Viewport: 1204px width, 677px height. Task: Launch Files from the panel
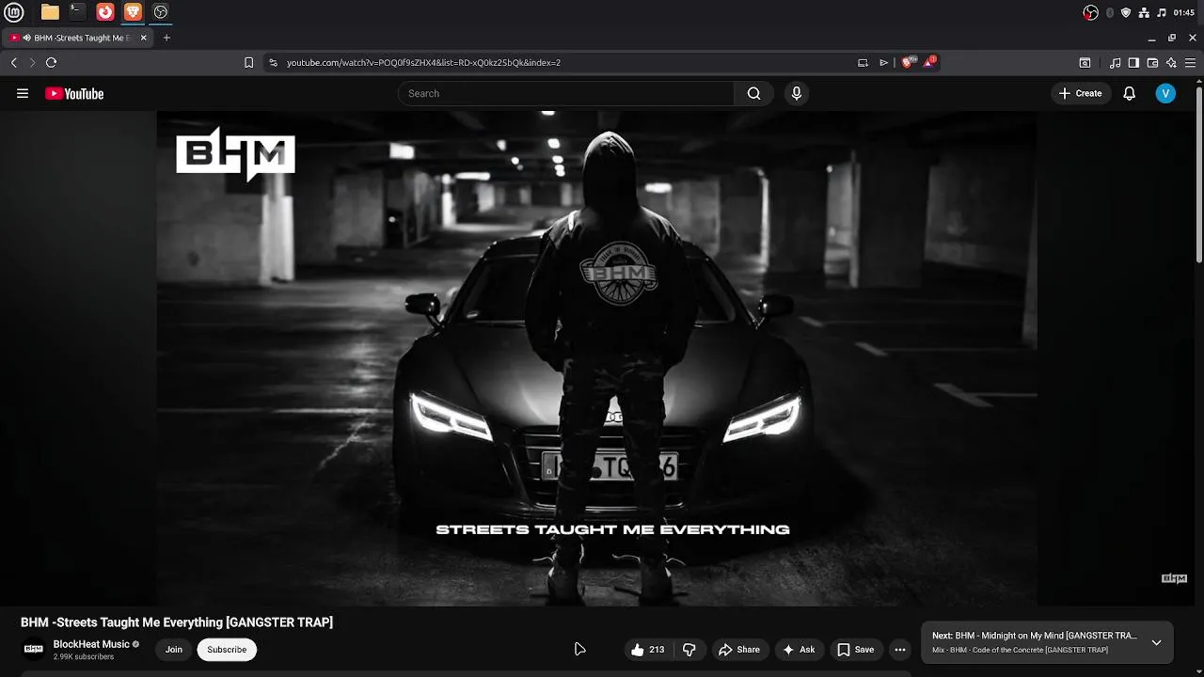click(50, 12)
